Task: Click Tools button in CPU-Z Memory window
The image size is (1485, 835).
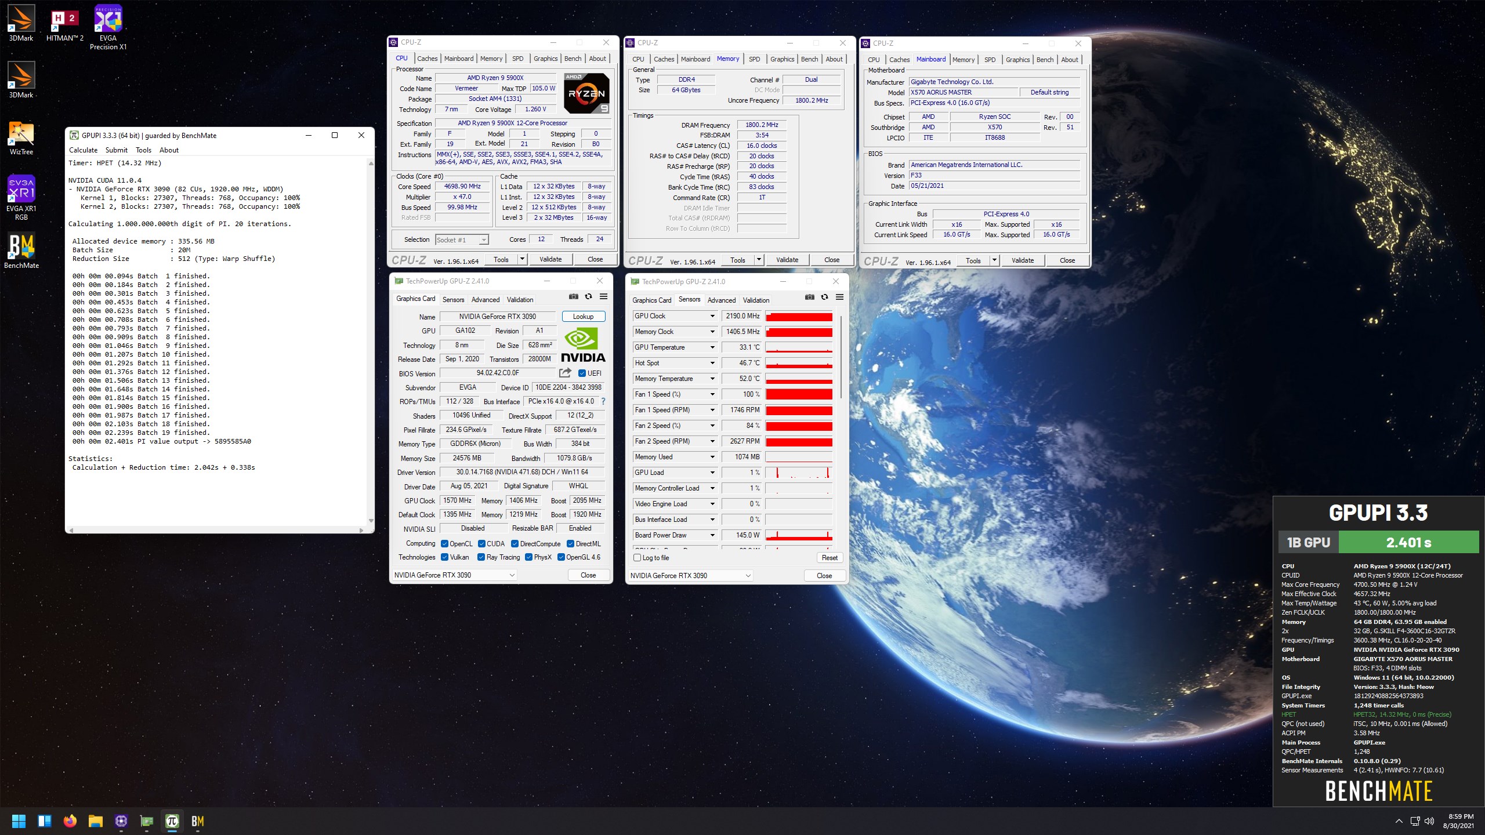Action: coord(737,260)
